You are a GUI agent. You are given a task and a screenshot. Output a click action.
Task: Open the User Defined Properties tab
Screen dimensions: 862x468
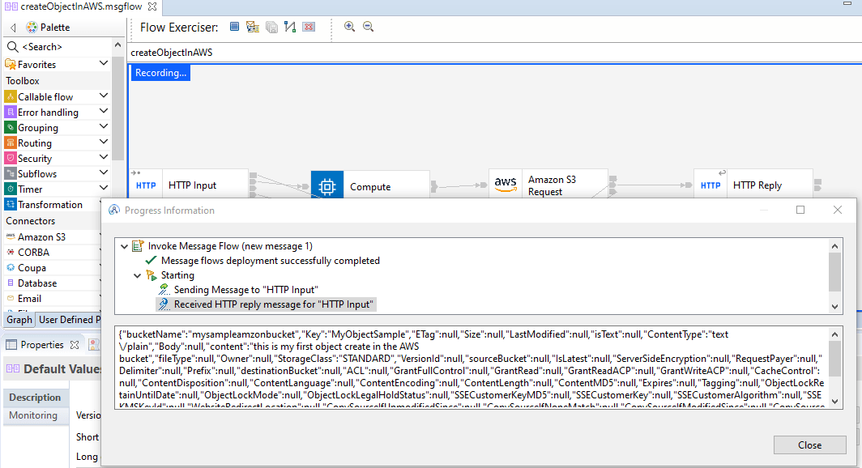(69, 320)
